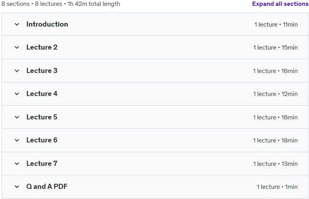Open the Lecture 5 section heading
This screenshot has height=199, width=309.
coord(42,117)
